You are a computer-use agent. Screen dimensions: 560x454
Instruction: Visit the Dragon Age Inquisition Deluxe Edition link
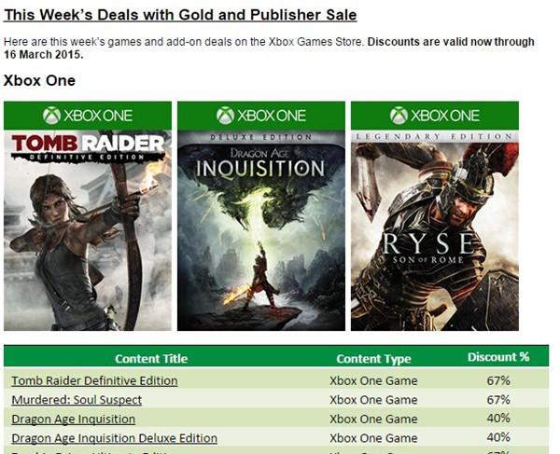[x=114, y=438]
